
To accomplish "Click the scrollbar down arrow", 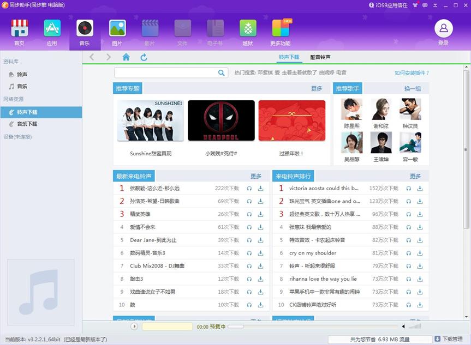I will (x=466, y=317).
